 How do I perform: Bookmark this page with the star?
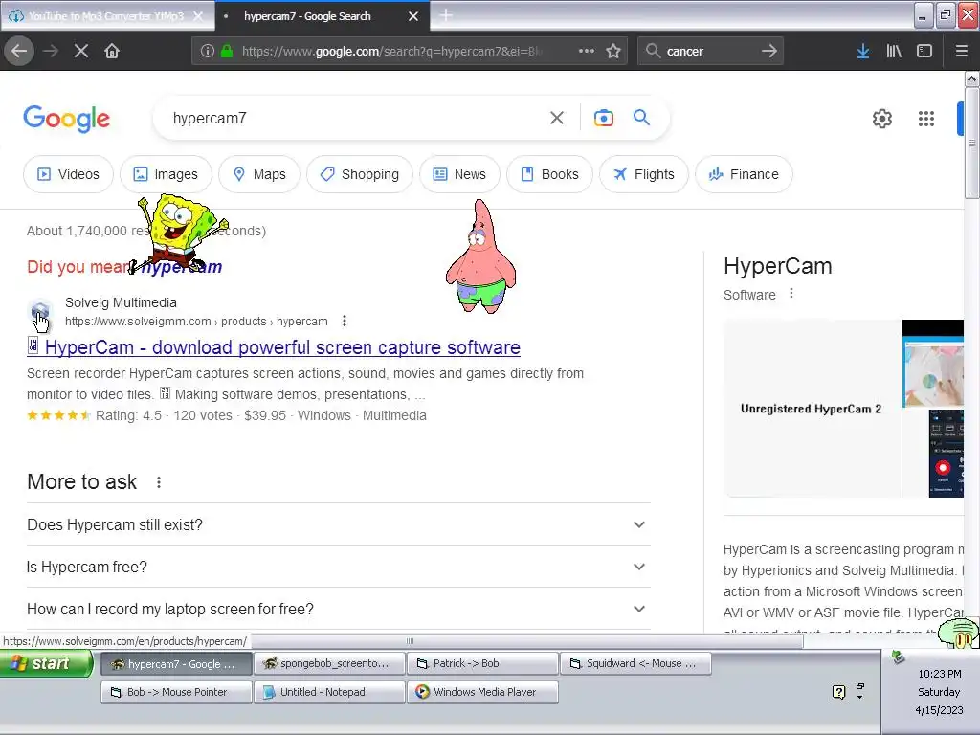613,51
